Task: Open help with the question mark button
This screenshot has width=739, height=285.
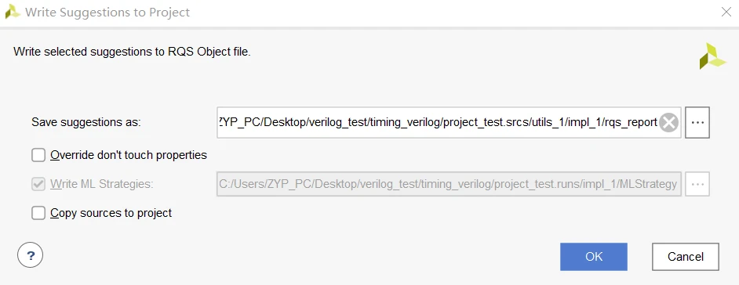Action: [x=30, y=256]
